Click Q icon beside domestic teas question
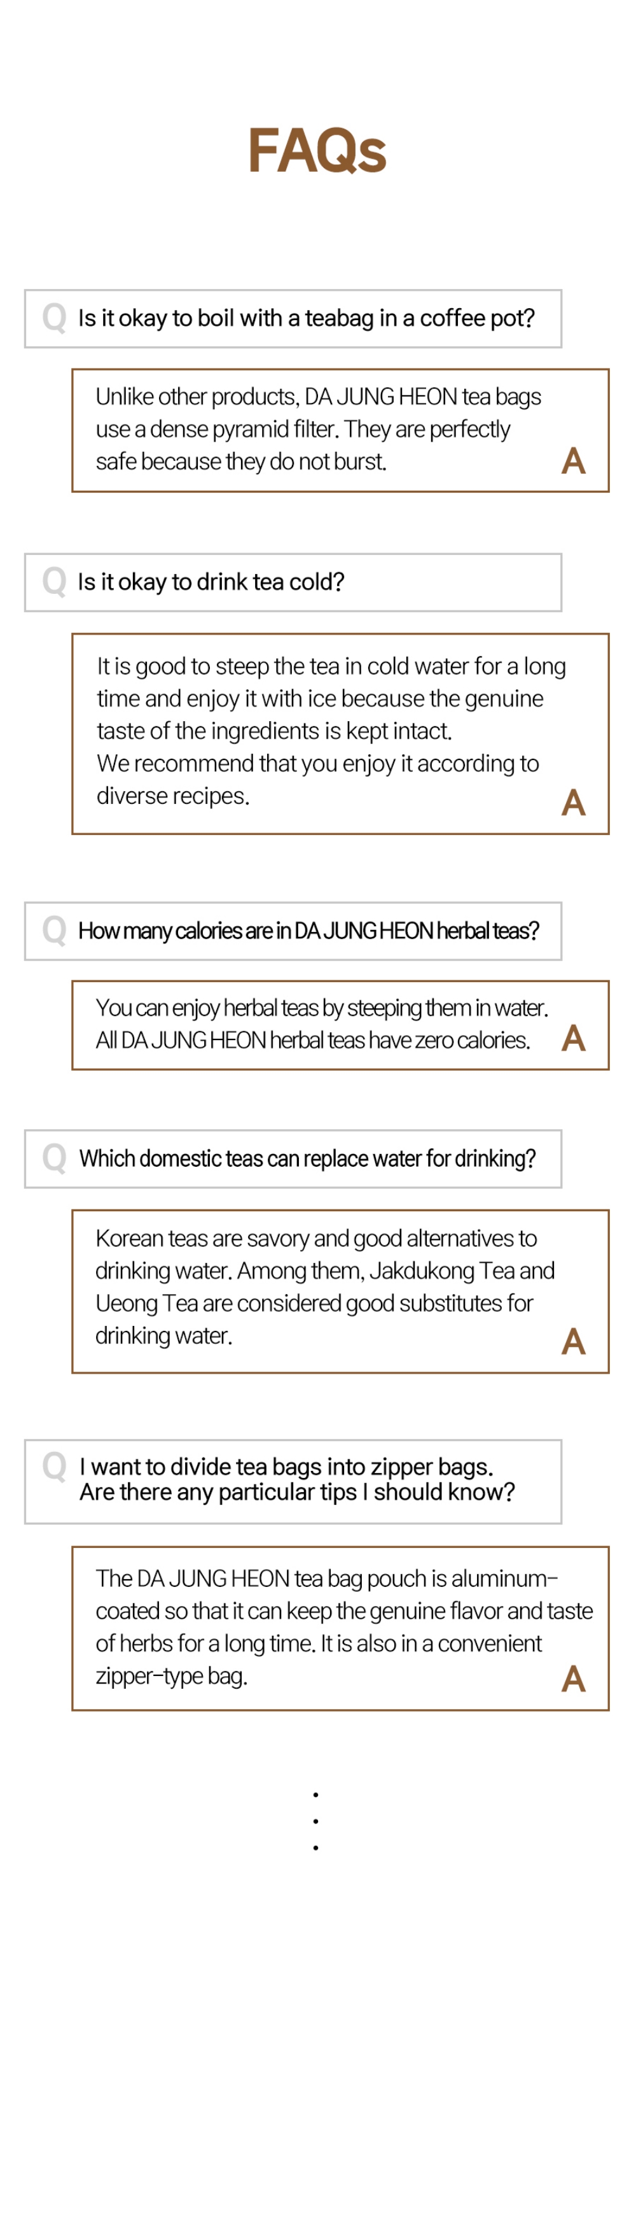The height and width of the screenshot is (2217, 636). [54, 1158]
